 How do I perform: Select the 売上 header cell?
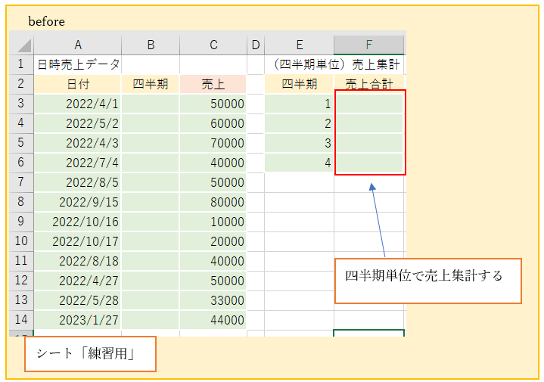213,84
